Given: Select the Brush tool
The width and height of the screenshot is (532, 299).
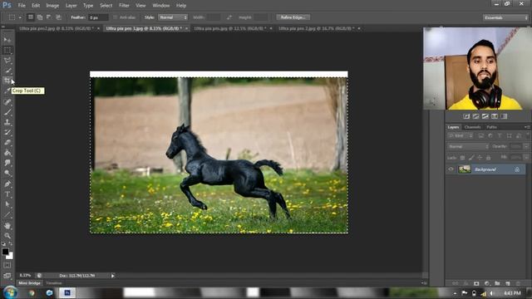Looking at the screenshot, I should [x=7, y=112].
